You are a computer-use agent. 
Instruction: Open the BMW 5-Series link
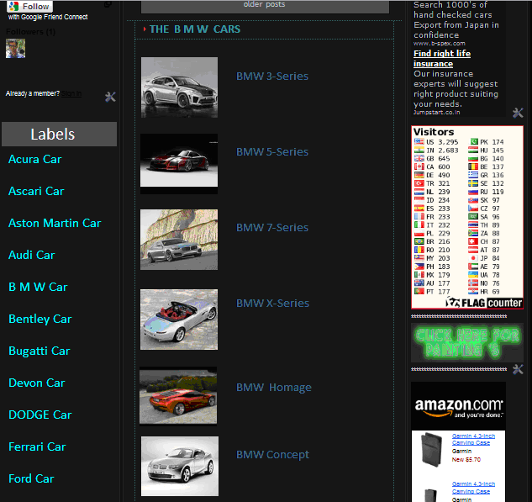[272, 151]
